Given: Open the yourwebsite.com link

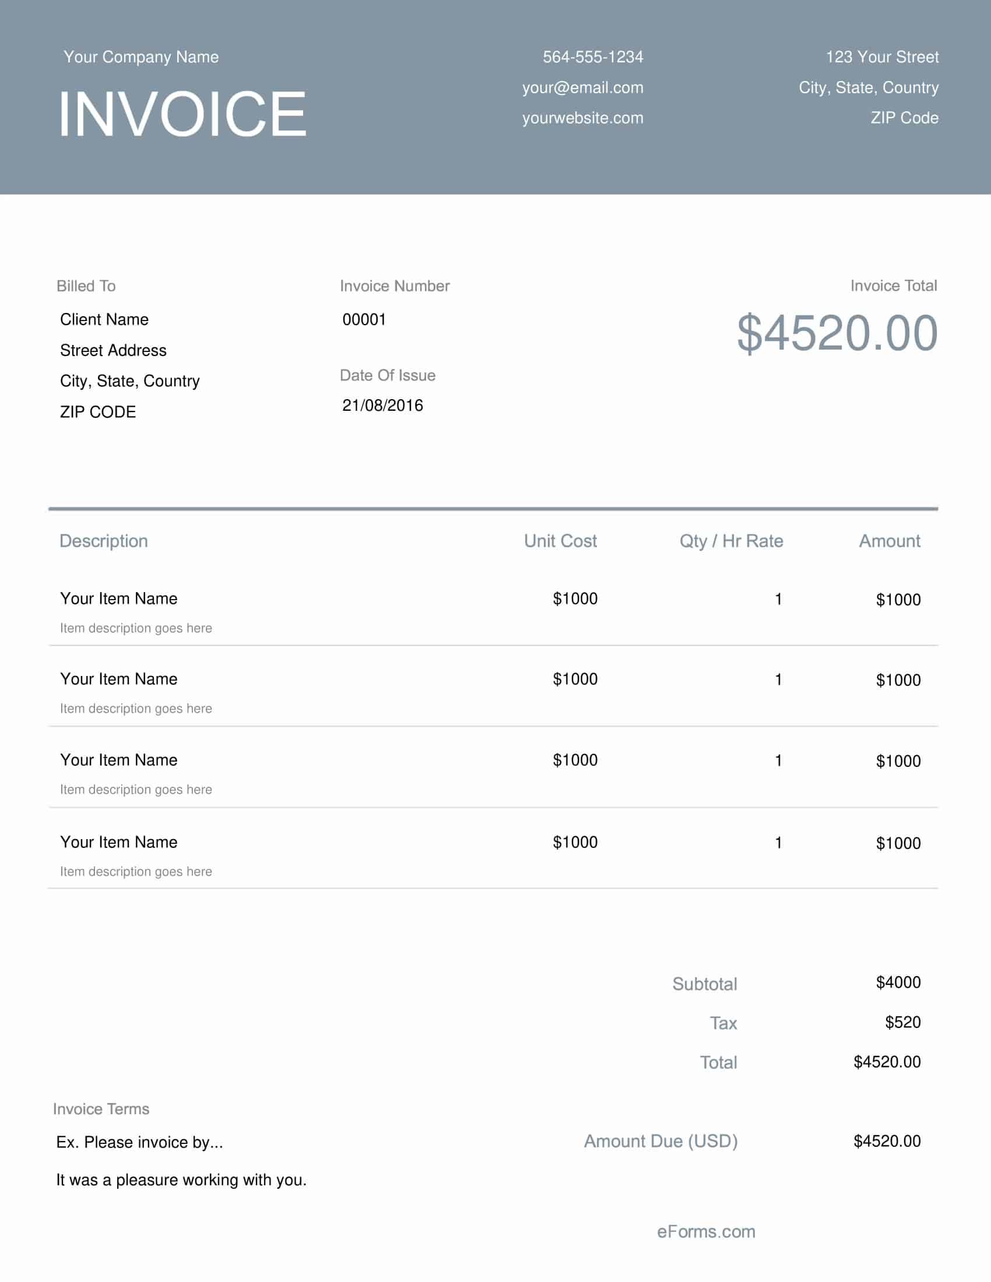Looking at the screenshot, I should [583, 117].
